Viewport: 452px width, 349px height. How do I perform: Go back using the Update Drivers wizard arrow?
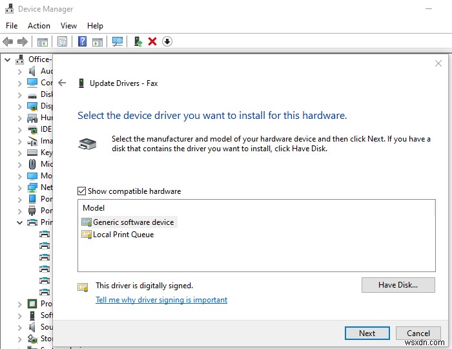[62, 83]
